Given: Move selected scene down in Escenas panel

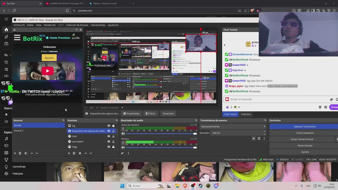Looking at the screenshot, I should [37, 153].
